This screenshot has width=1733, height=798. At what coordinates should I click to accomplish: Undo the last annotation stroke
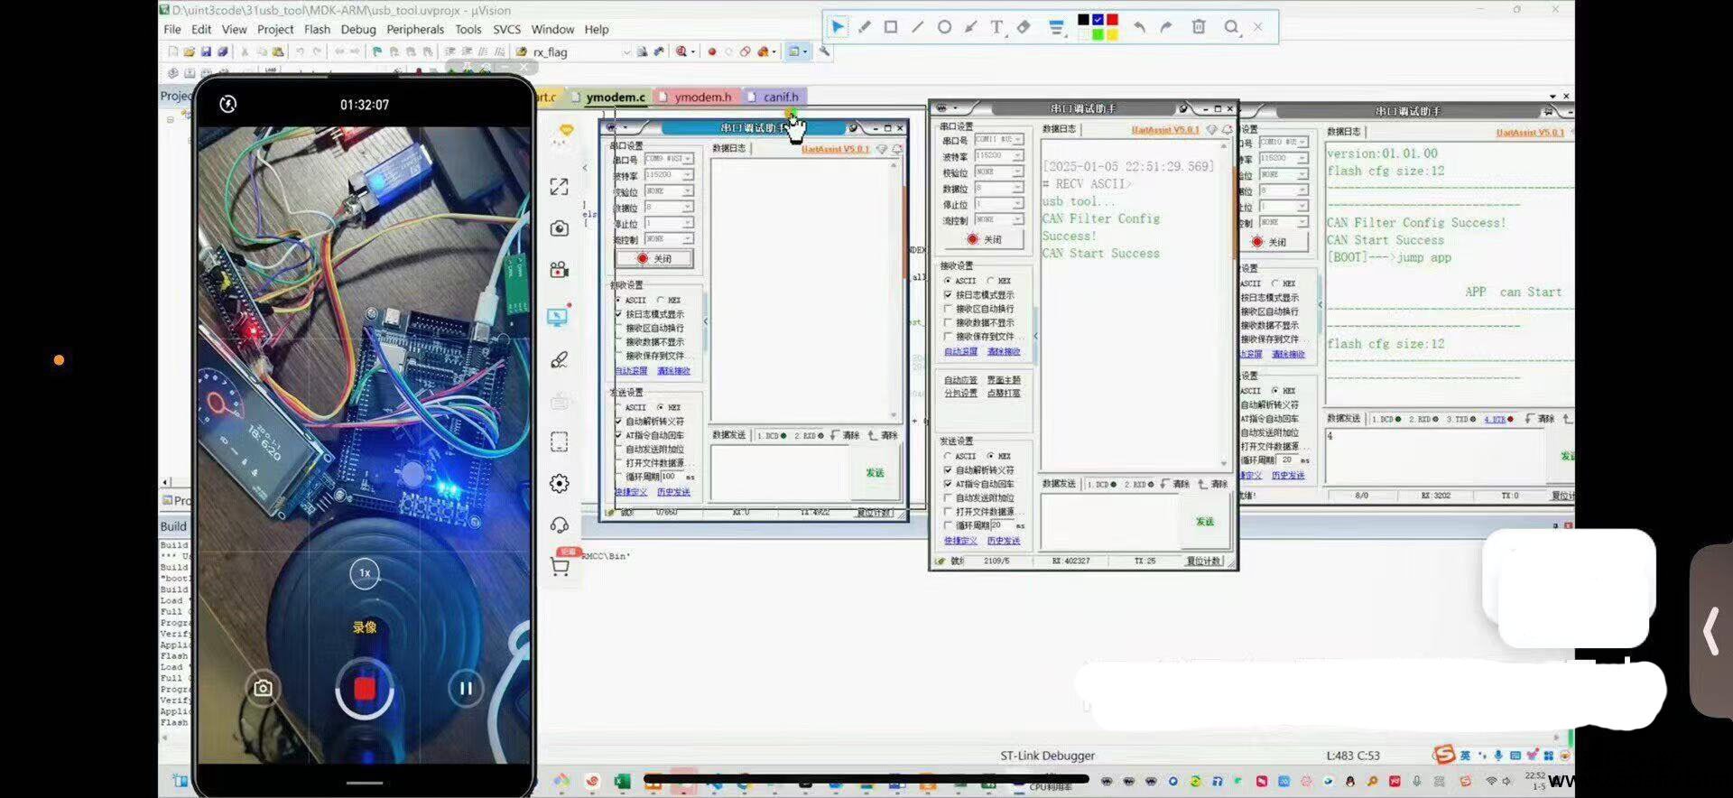point(1140,27)
